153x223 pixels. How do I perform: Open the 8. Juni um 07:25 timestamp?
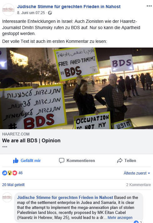[31, 13]
